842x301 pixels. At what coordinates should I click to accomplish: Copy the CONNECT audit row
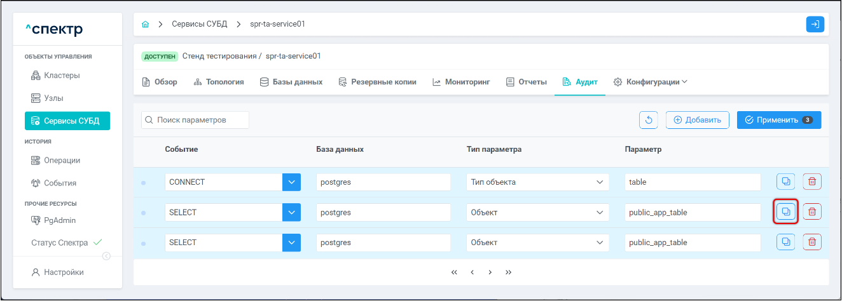785,182
